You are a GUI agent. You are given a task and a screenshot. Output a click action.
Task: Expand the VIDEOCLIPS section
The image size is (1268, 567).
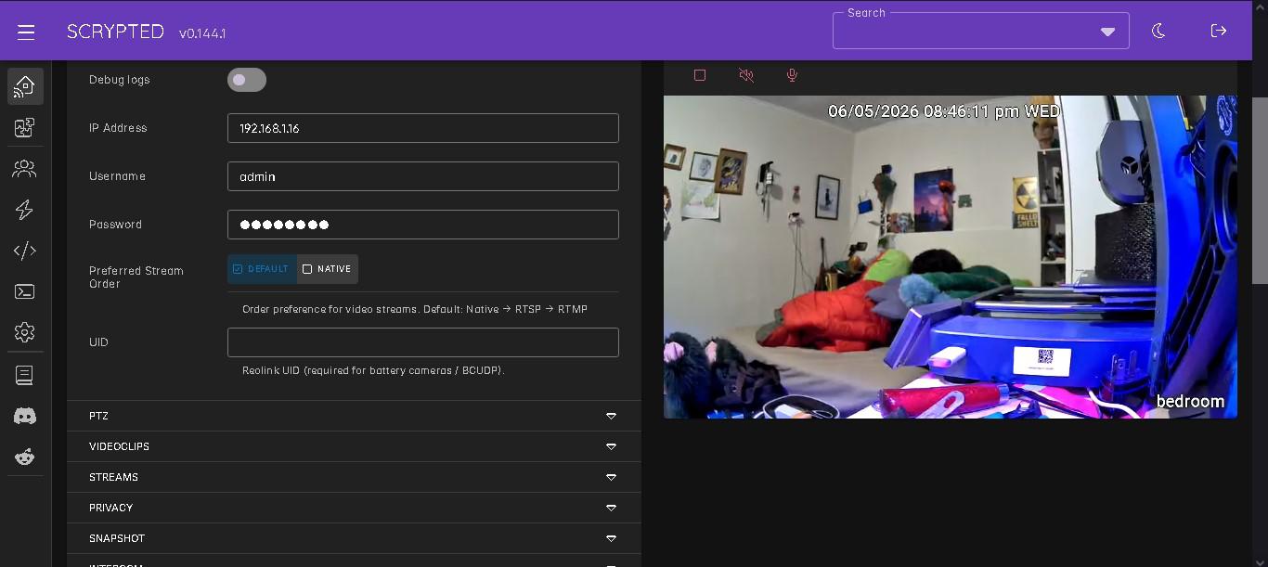point(354,446)
